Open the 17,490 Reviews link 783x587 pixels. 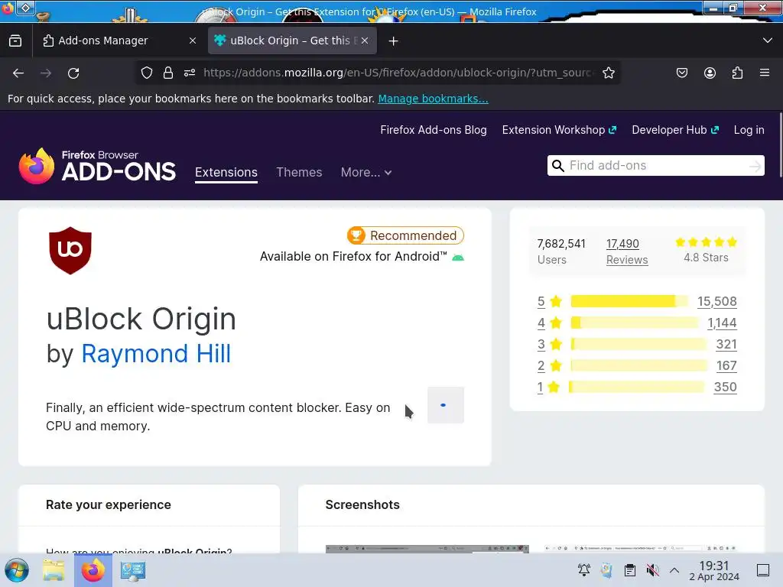627,251
